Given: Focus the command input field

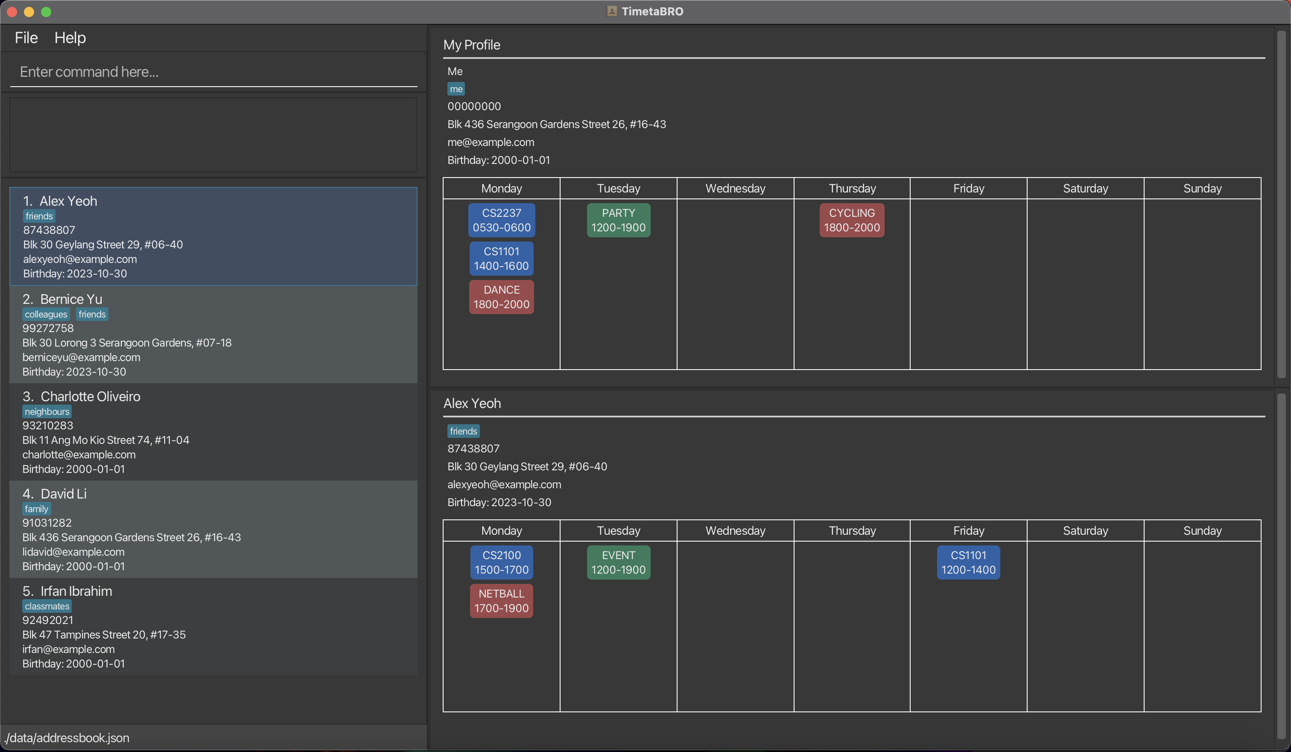Looking at the screenshot, I should pos(213,72).
